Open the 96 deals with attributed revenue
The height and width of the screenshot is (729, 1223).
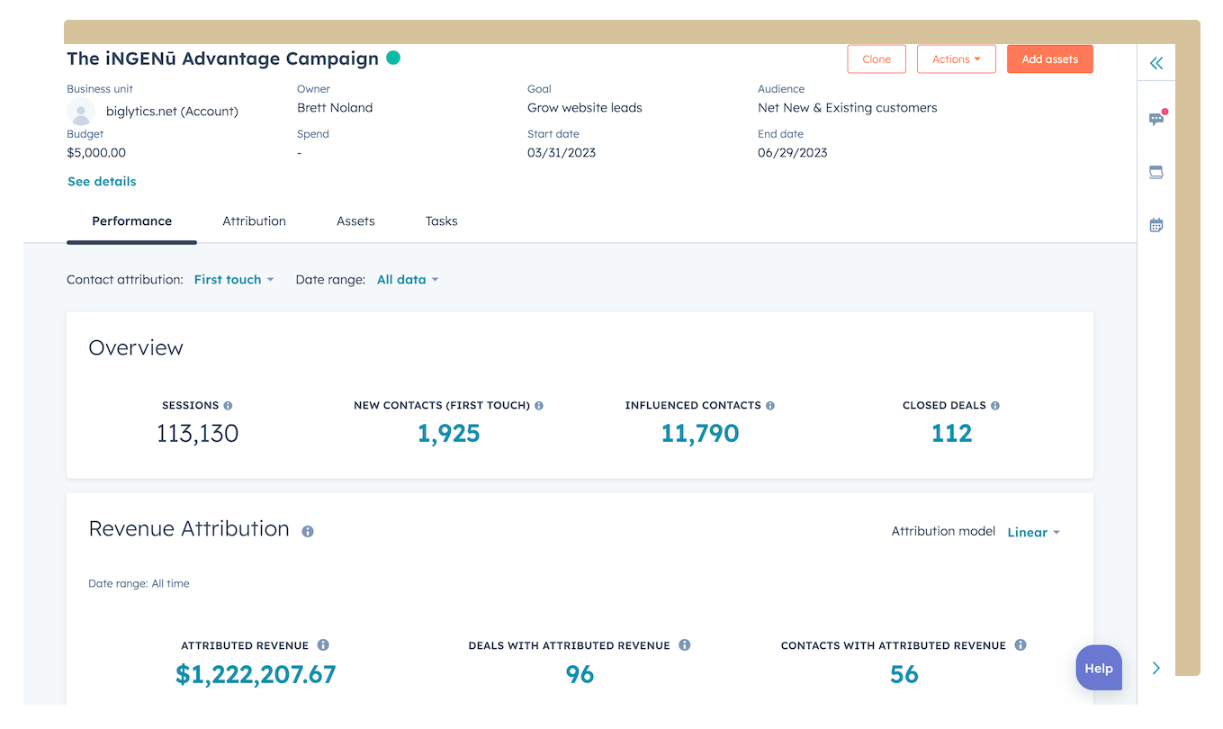pos(580,675)
